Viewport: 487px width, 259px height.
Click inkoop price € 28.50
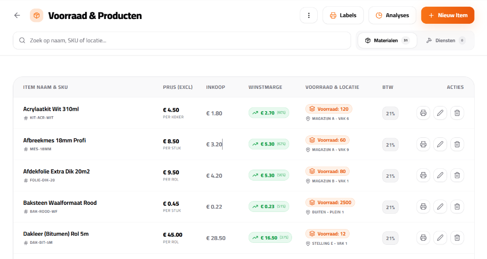[216, 238]
